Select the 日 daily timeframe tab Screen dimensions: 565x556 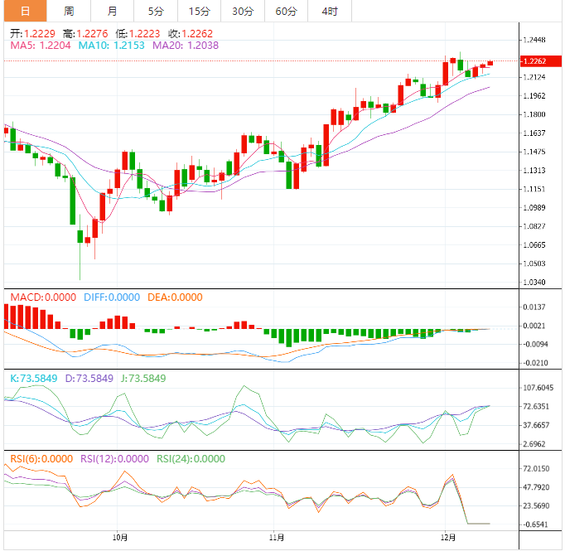point(25,11)
